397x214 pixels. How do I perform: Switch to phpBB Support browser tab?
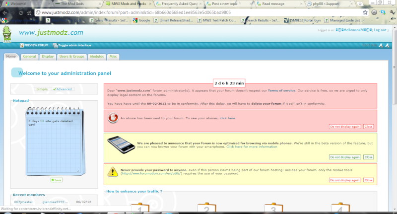(x=330, y=4)
